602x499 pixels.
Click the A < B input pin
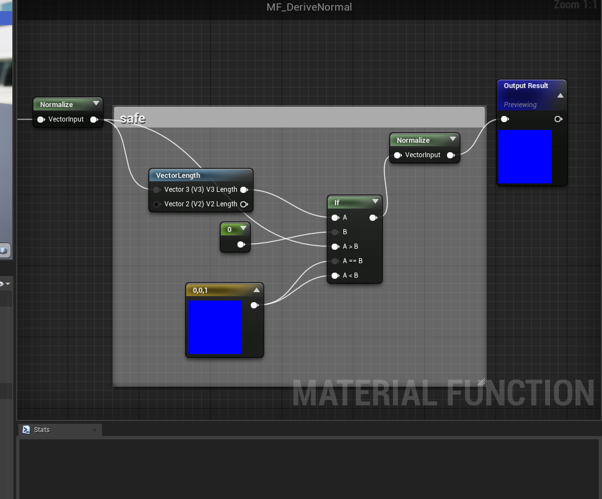(335, 276)
